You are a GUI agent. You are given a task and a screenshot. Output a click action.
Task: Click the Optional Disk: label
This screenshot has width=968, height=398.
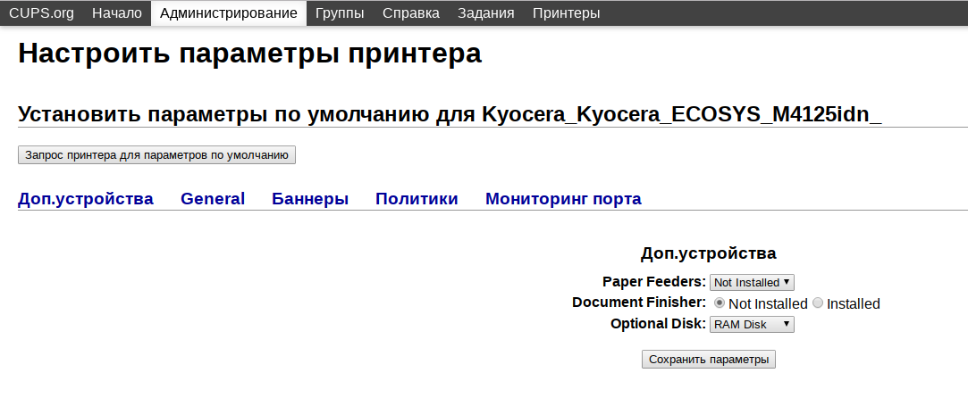pos(658,323)
